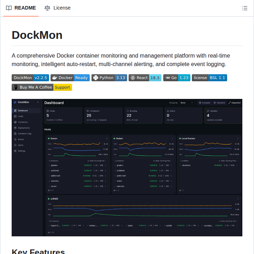Open the Go 1.23 badge

(x=177, y=78)
